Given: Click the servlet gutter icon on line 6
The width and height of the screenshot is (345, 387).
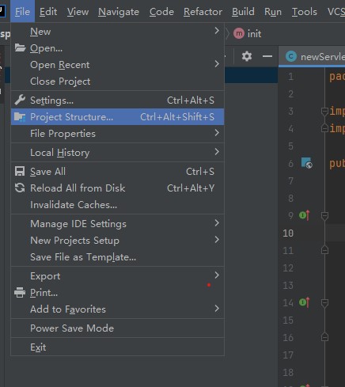Looking at the screenshot, I should 307,163.
